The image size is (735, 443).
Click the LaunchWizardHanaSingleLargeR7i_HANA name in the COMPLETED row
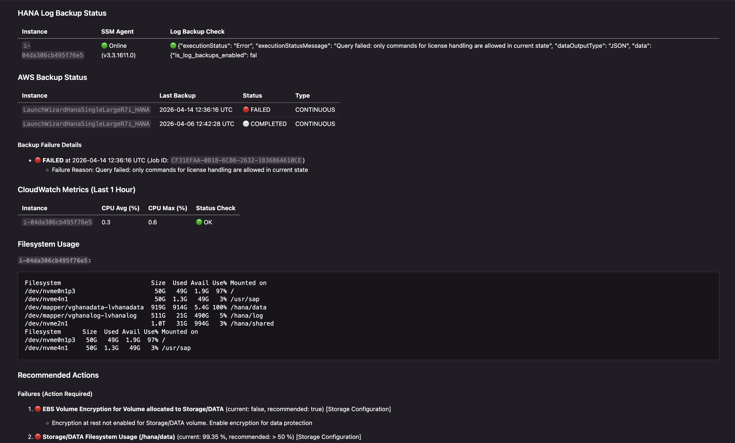coord(86,124)
